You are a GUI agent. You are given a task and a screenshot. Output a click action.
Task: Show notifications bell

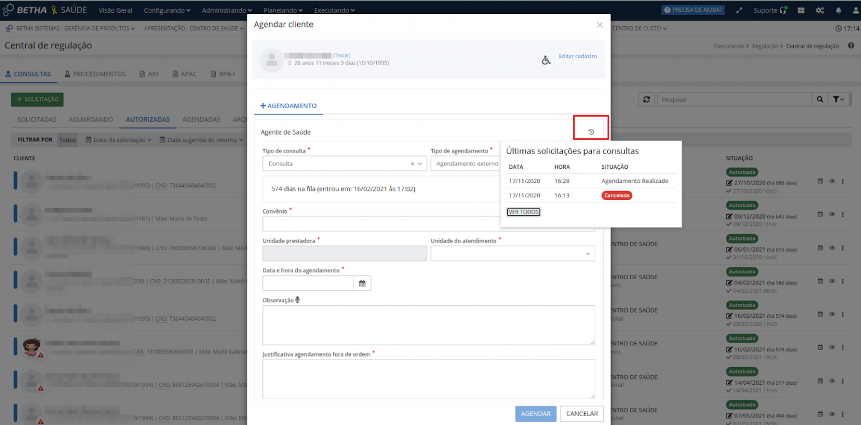click(839, 10)
